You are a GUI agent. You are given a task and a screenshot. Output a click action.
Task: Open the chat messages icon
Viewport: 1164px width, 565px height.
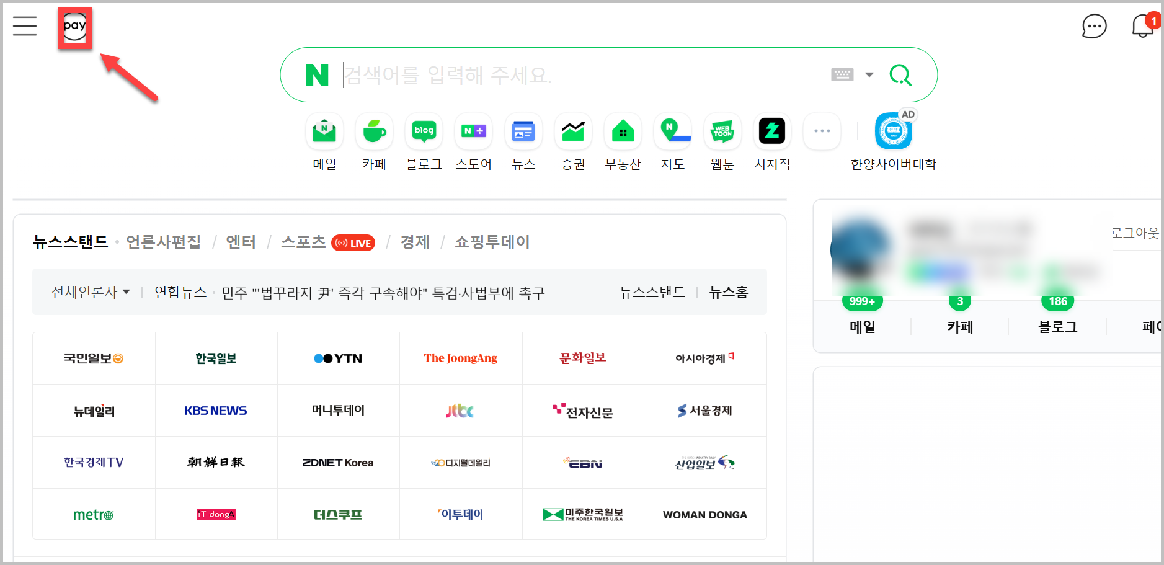pos(1094,26)
